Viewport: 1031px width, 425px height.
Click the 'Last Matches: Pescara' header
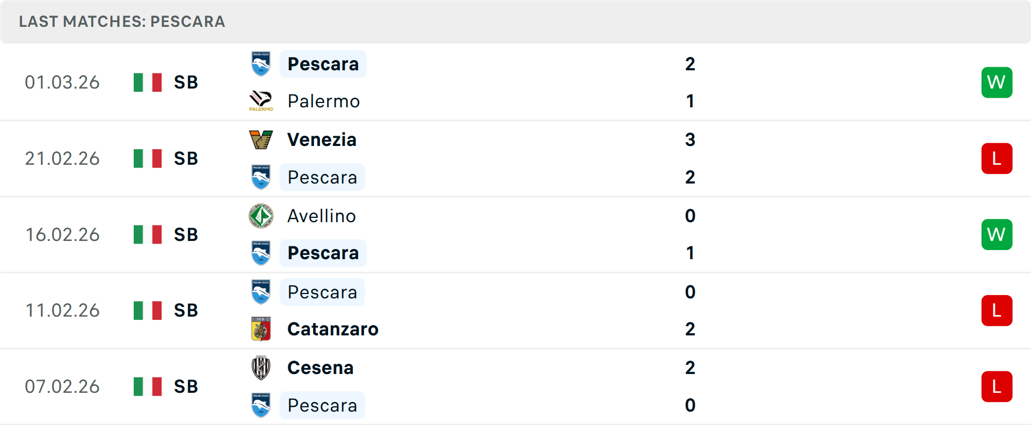click(x=122, y=21)
